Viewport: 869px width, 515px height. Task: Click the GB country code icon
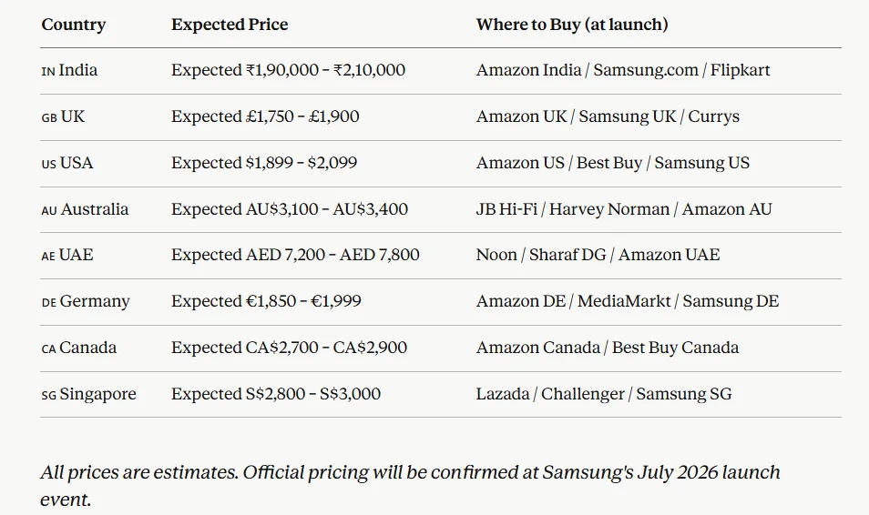tap(49, 117)
